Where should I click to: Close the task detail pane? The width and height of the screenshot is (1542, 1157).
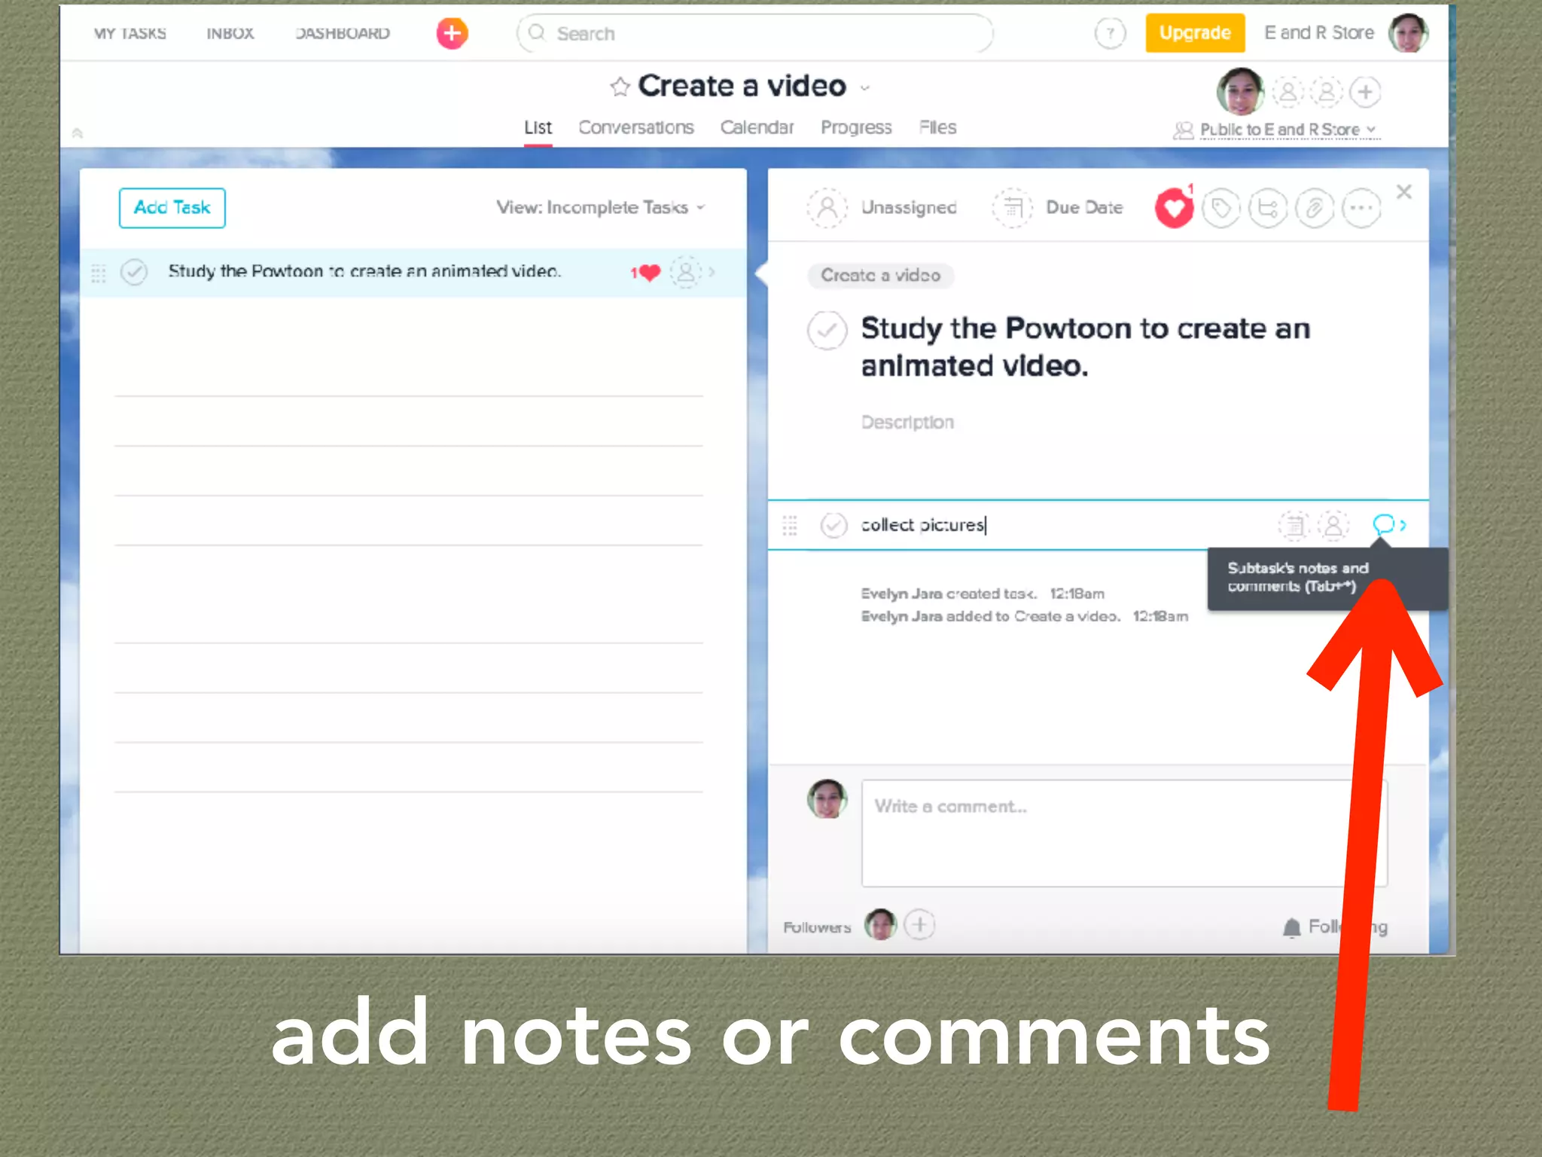coord(1404,192)
